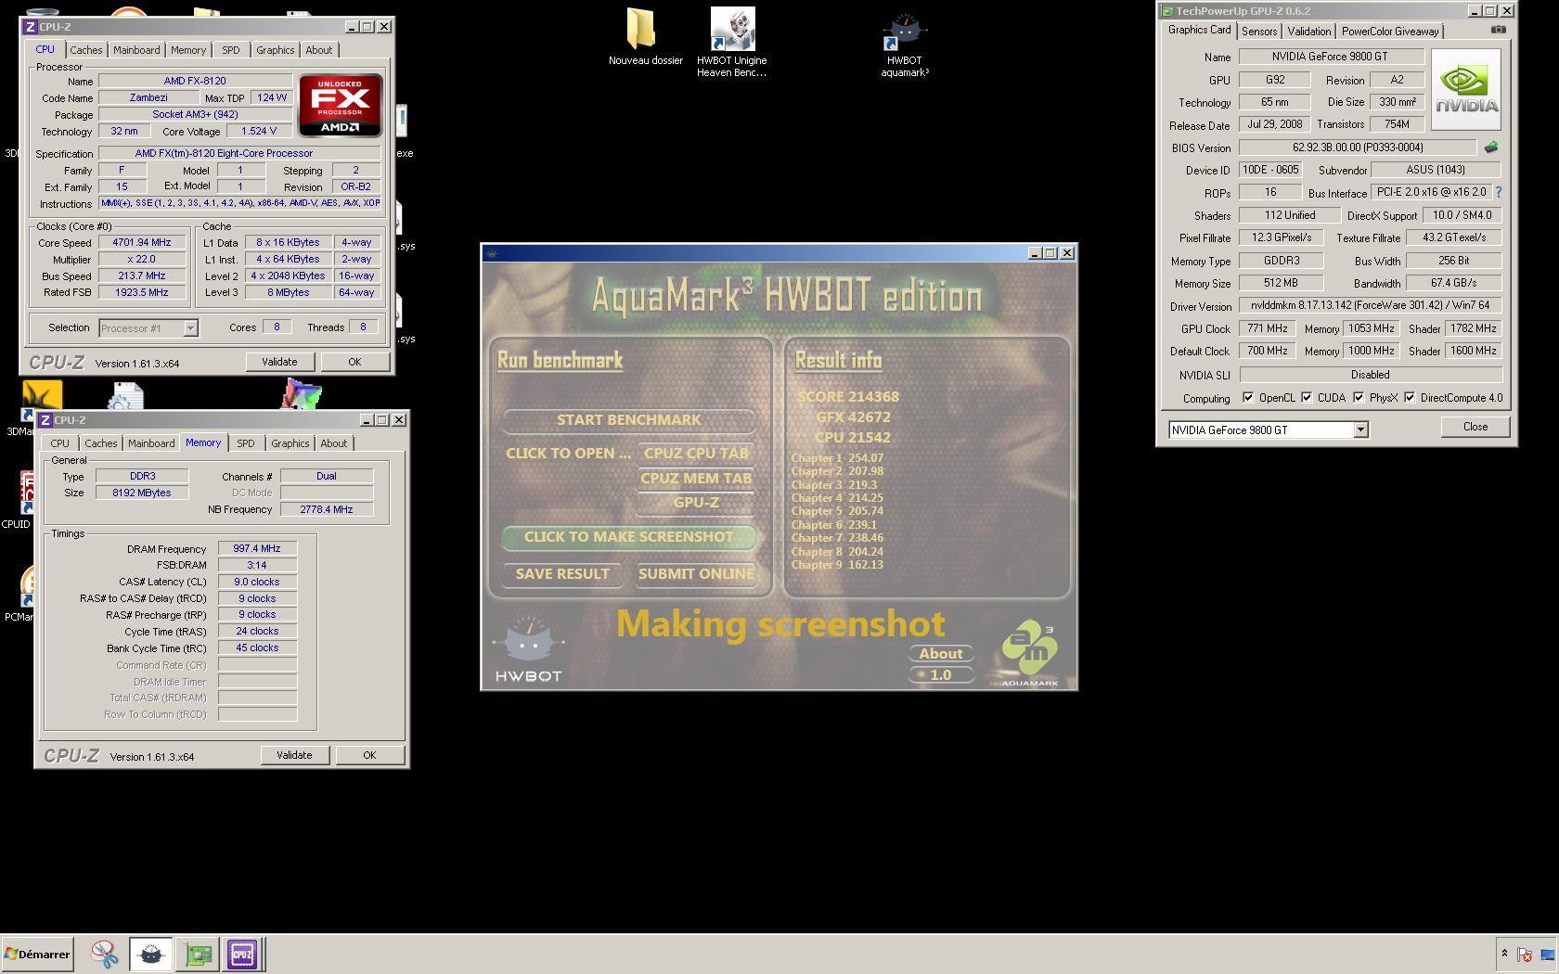Screen dimensions: 1559x974
Task: Expand hidden system tray icons arrow
Action: tap(1504, 954)
